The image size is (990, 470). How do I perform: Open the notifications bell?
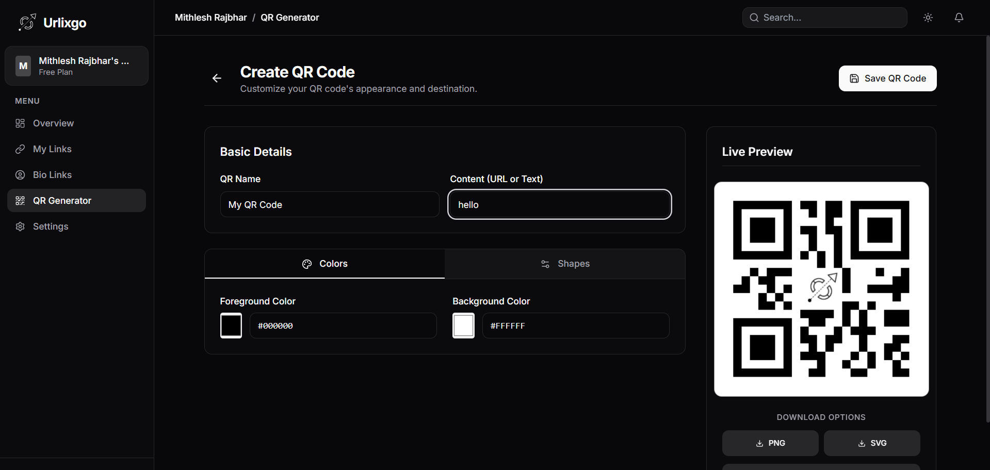click(x=959, y=18)
